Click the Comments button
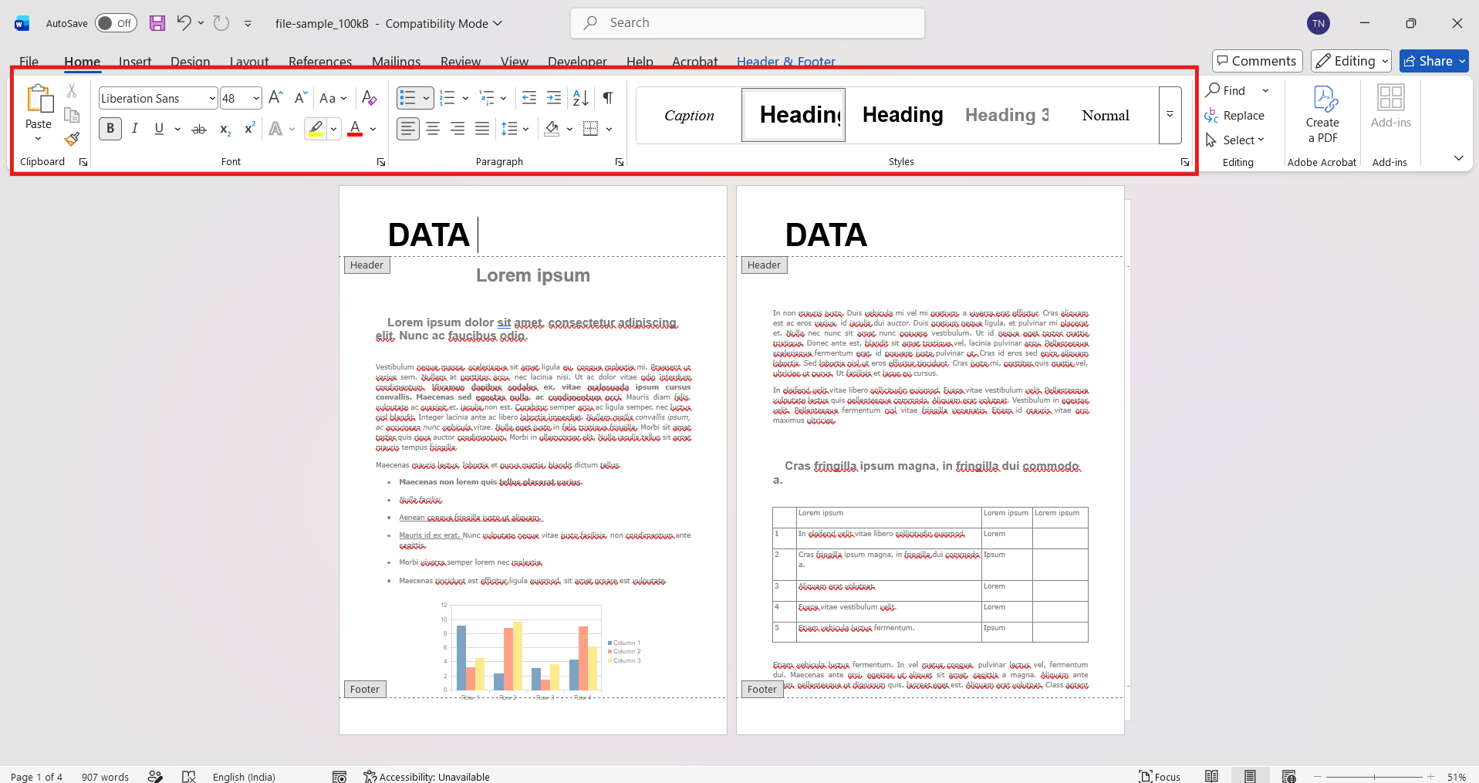The image size is (1479, 783). pyautogui.click(x=1258, y=61)
